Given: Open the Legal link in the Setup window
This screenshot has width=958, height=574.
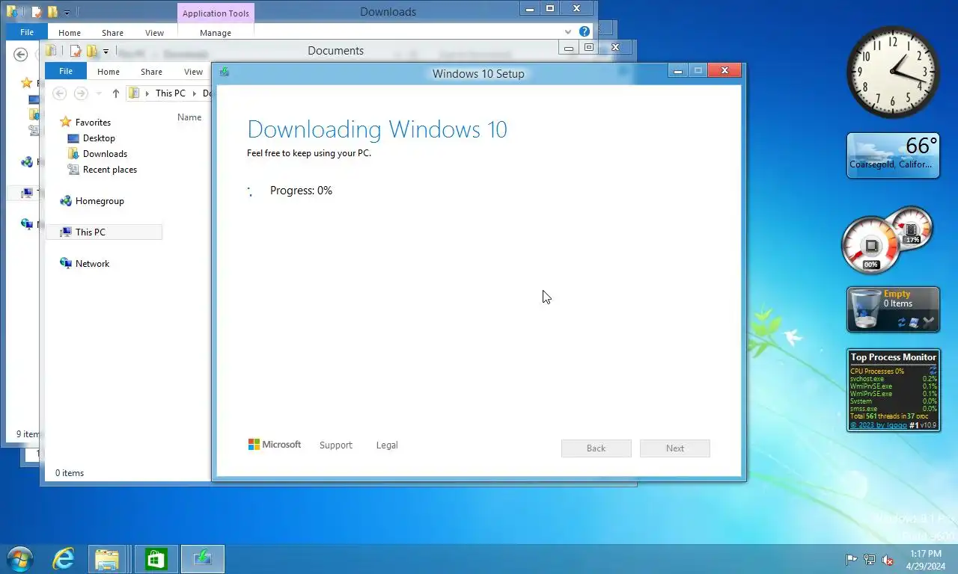Looking at the screenshot, I should [387, 445].
